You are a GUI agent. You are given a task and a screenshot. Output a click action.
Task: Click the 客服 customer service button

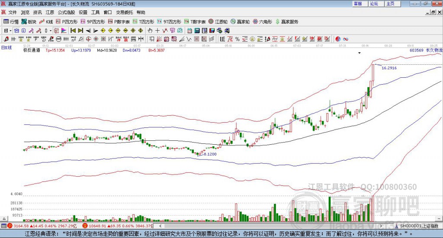coord(360,3)
